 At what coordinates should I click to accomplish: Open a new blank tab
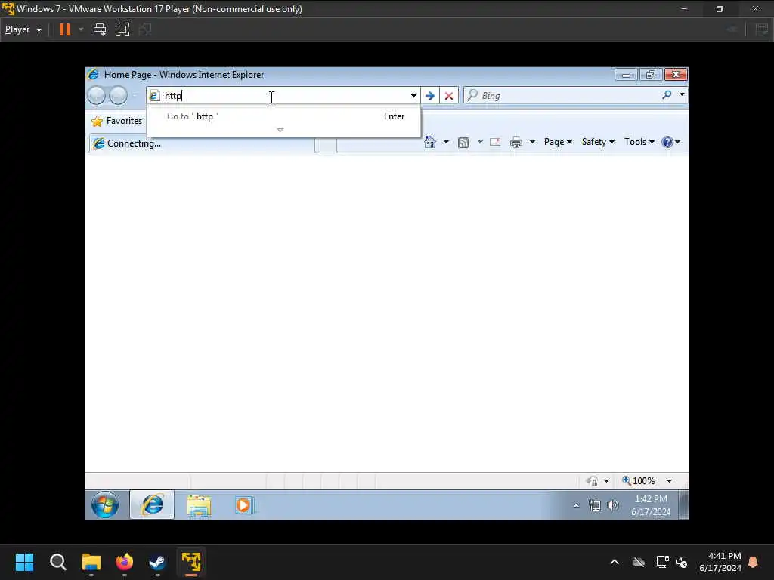point(326,146)
